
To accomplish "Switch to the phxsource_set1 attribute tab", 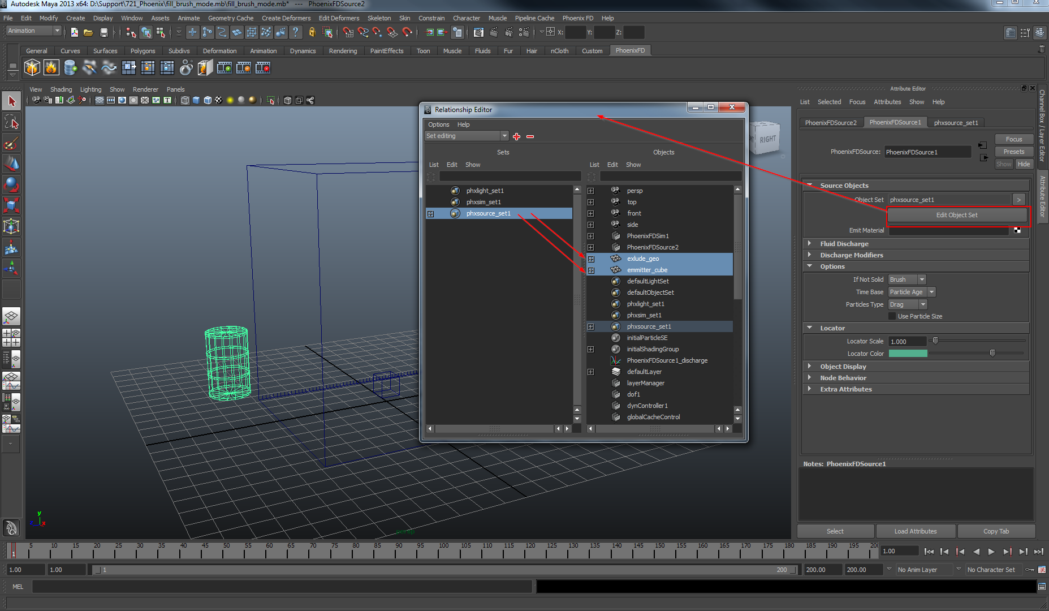I will point(956,123).
